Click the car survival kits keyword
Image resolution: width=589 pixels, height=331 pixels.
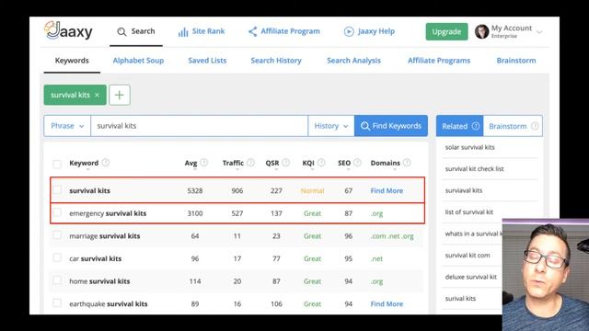click(x=96, y=258)
